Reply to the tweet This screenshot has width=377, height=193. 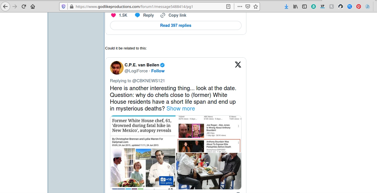[144, 15]
